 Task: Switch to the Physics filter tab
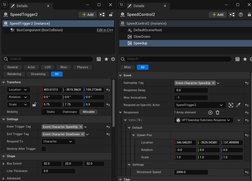(x=82, y=67)
